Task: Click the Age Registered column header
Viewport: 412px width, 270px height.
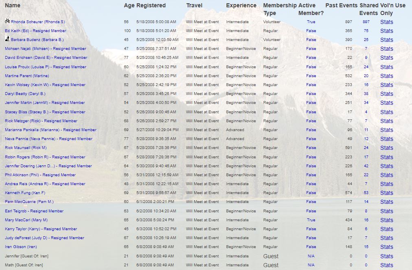Action: [145, 6]
